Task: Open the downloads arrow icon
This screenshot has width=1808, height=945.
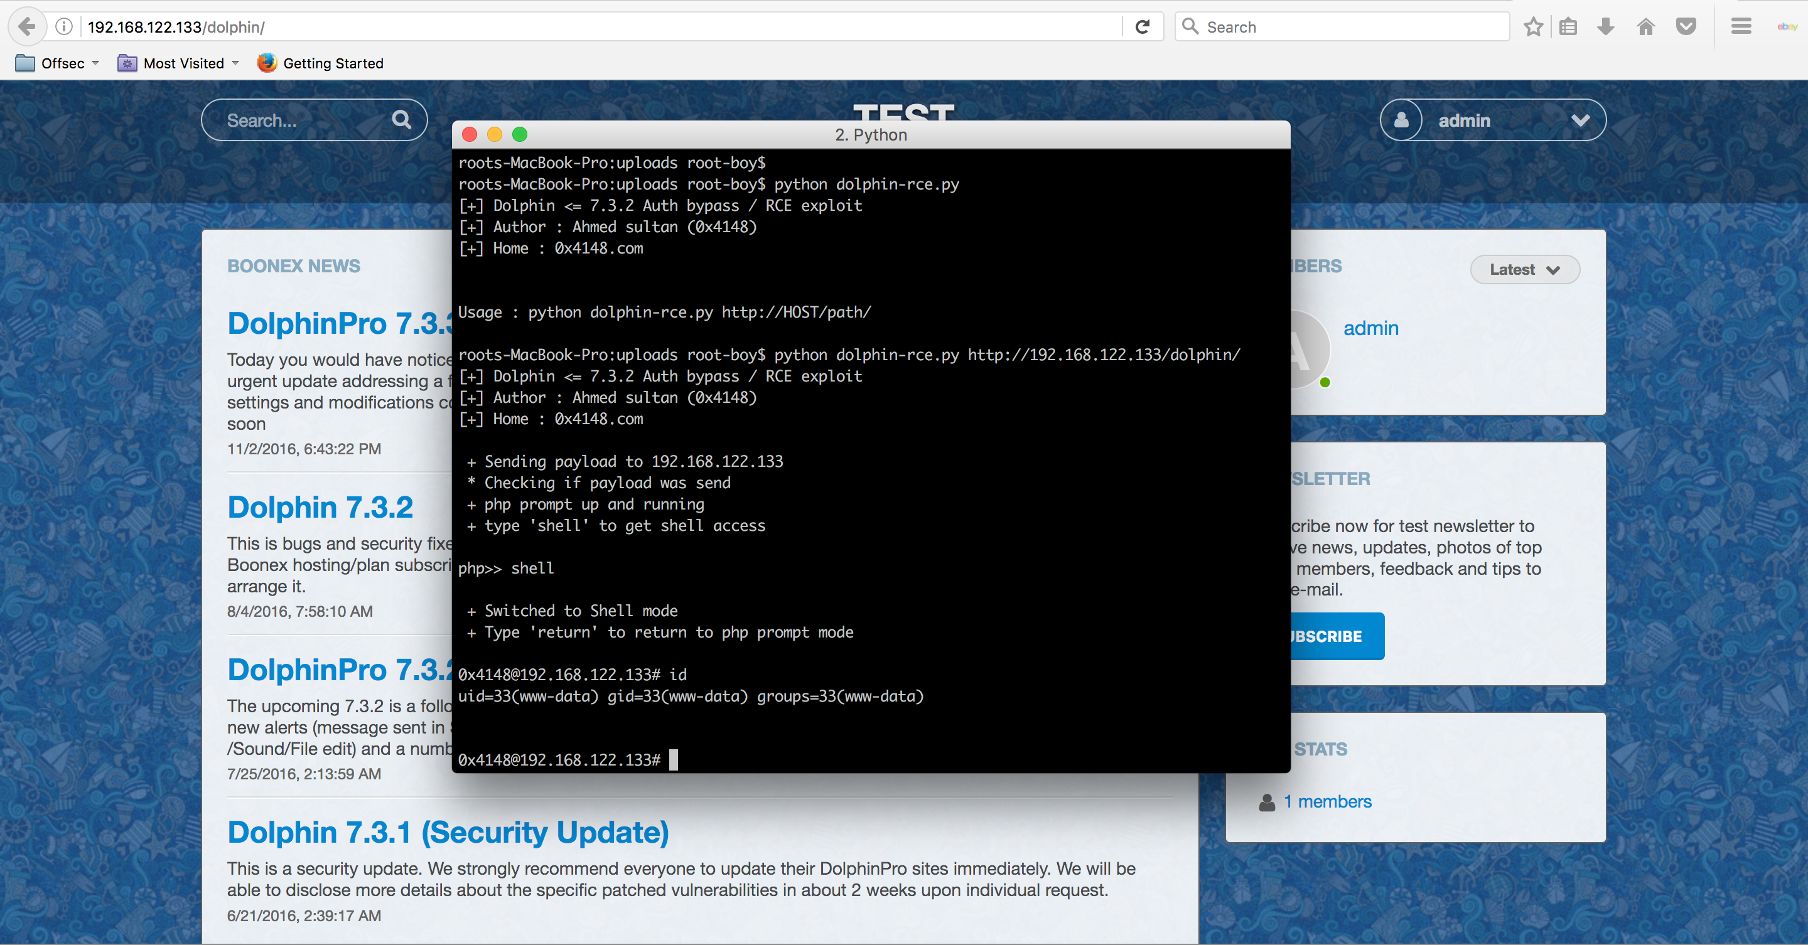Action: click(1606, 26)
